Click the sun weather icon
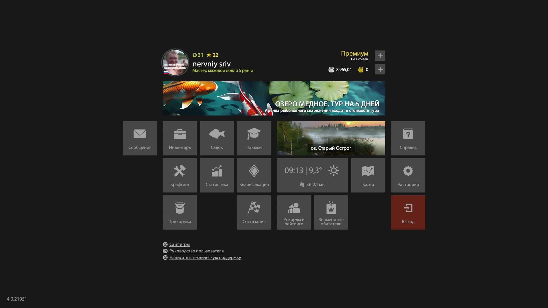Image resolution: width=548 pixels, height=308 pixels. [334, 171]
